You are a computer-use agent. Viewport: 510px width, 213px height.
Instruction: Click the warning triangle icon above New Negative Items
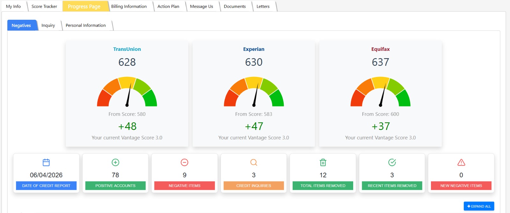pos(461,162)
